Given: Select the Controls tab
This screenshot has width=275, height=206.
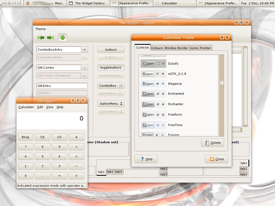Looking at the screenshot, I should click(x=143, y=47).
